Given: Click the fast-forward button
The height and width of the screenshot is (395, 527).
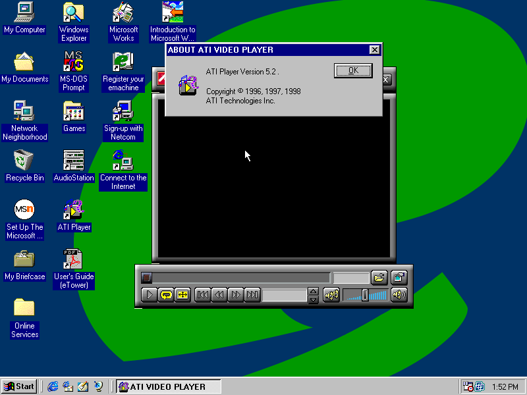Looking at the screenshot, I should (236, 295).
